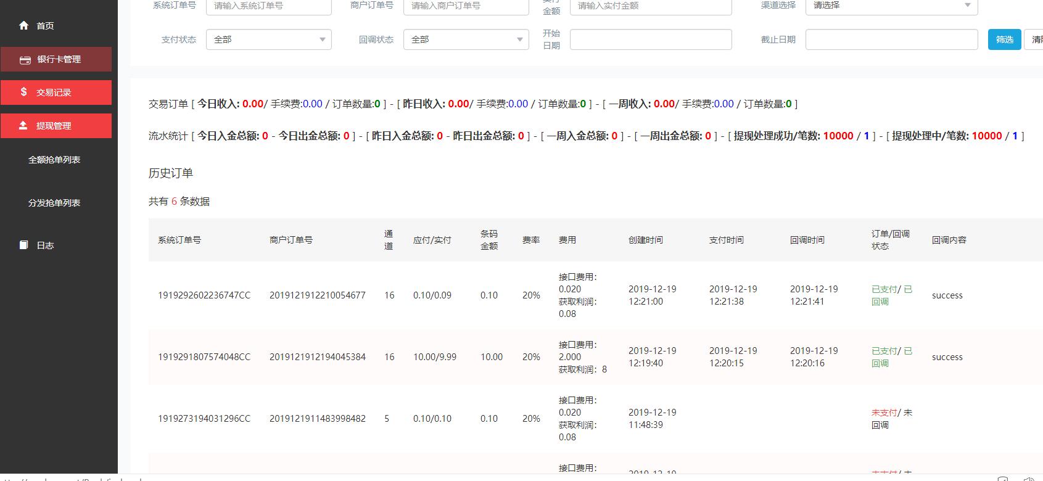Open the 渠道选择 dropdown
Screen dimensions: 1043x481
pos(891,6)
